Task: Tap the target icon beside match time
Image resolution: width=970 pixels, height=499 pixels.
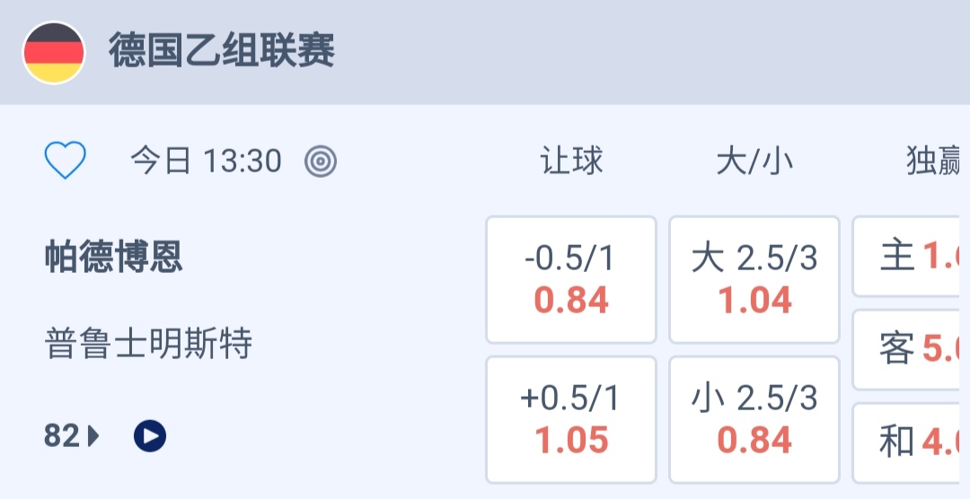Action: 321,162
